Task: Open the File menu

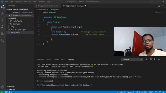Action: tap(6, 2)
